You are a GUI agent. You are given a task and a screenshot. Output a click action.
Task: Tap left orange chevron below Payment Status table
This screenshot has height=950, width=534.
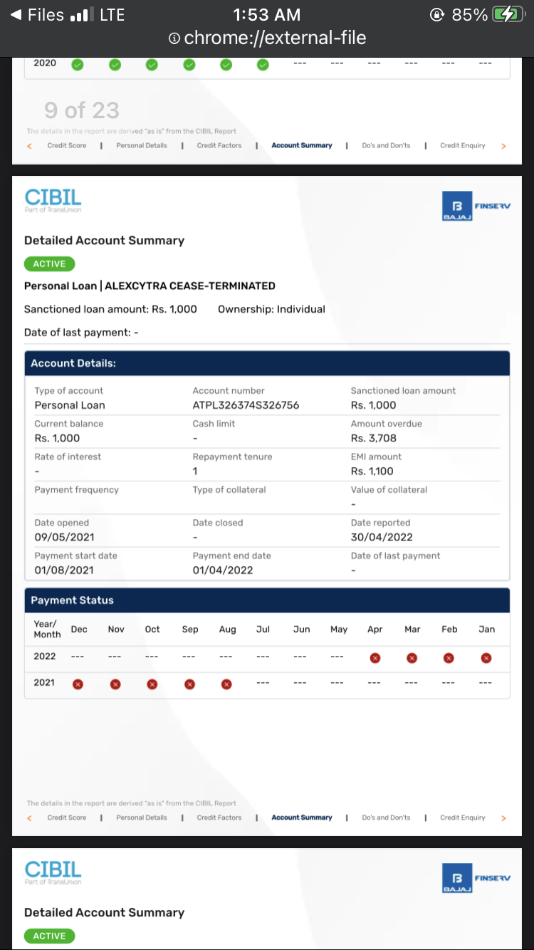click(x=29, y=818)
